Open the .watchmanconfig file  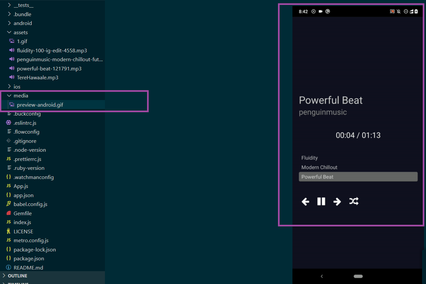pos(34,177)
